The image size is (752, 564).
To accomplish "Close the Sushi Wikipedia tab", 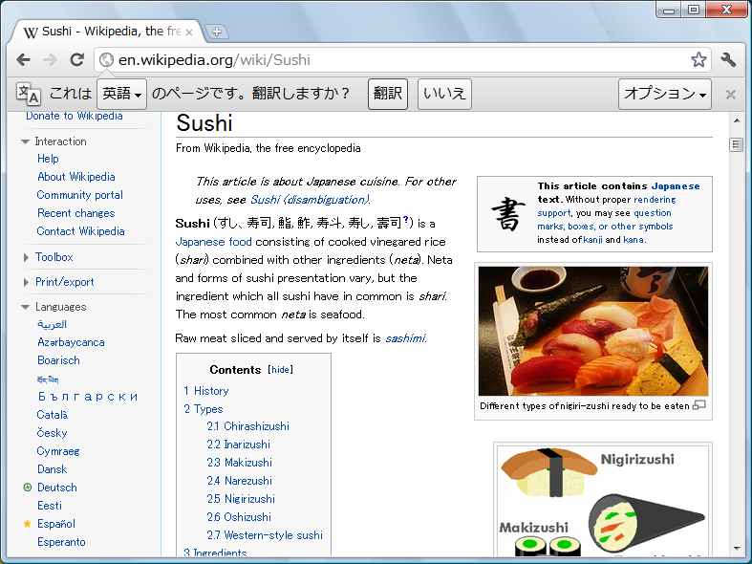I will [189, 33].
